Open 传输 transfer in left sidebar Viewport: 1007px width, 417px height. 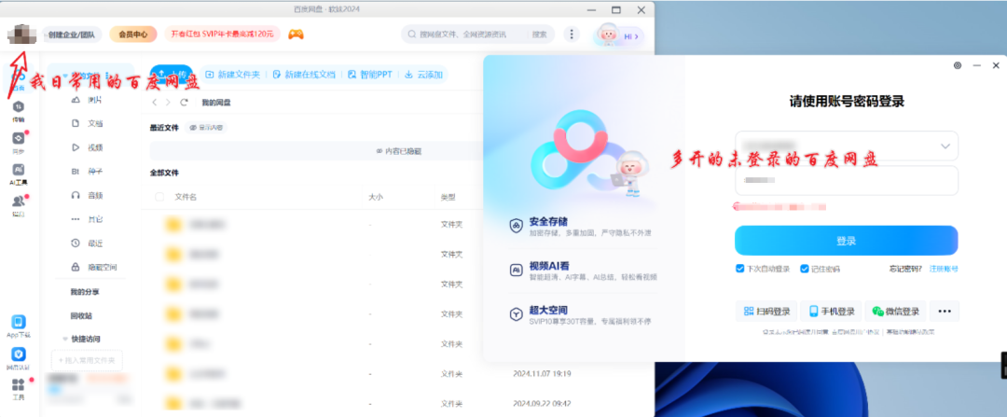coord(18,111)
